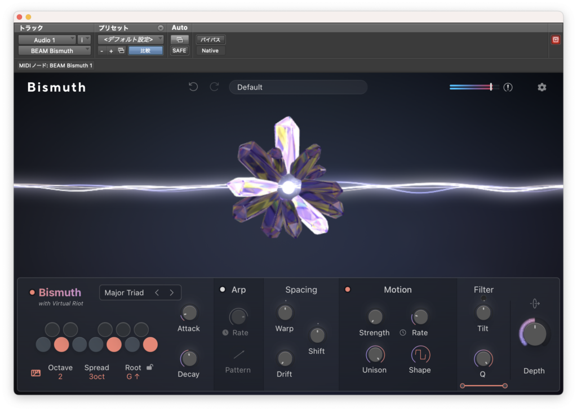The image size is (577, 411).
Task: Toggle the Root lock padlock icon
Action: point(150,367)
